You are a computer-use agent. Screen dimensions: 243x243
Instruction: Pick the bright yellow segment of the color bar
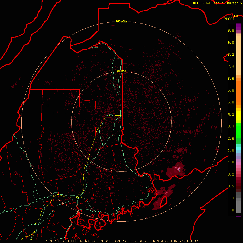pyautogui.click(x=238, y=116)
